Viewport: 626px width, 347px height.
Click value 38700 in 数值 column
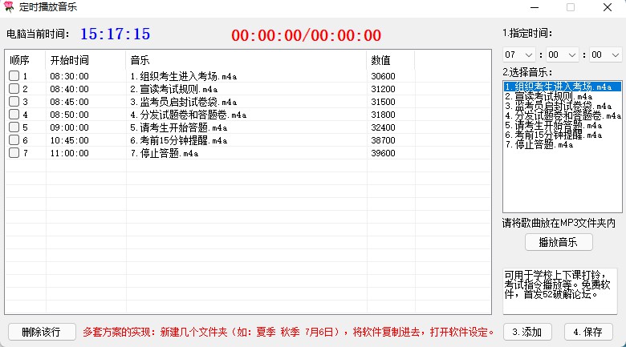tap(383, 140)
